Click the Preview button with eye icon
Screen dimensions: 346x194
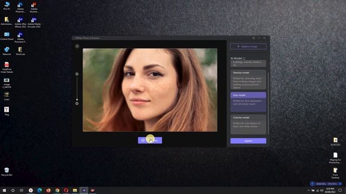click(150, 140)
